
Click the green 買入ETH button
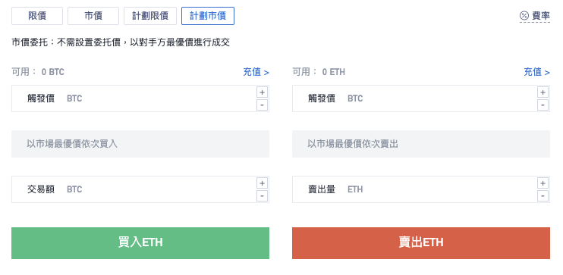coord(140,242)
